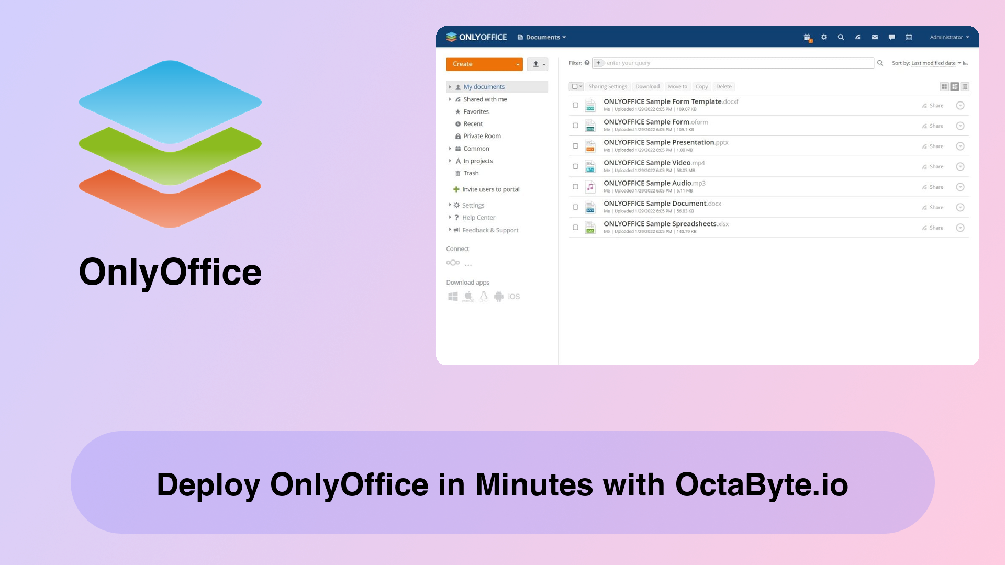This screenshot has height=565, width=1005.
Task: Click the orange Create button
Action: point(484,63)
